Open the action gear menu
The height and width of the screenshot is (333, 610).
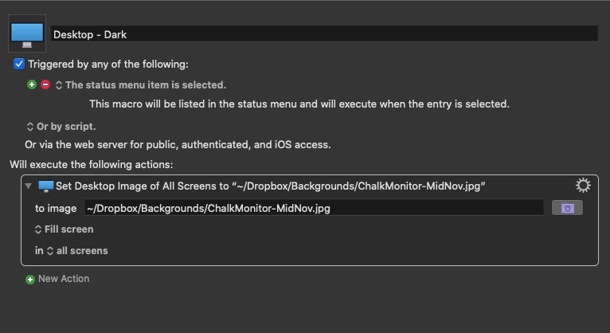(x=583, y=185)
